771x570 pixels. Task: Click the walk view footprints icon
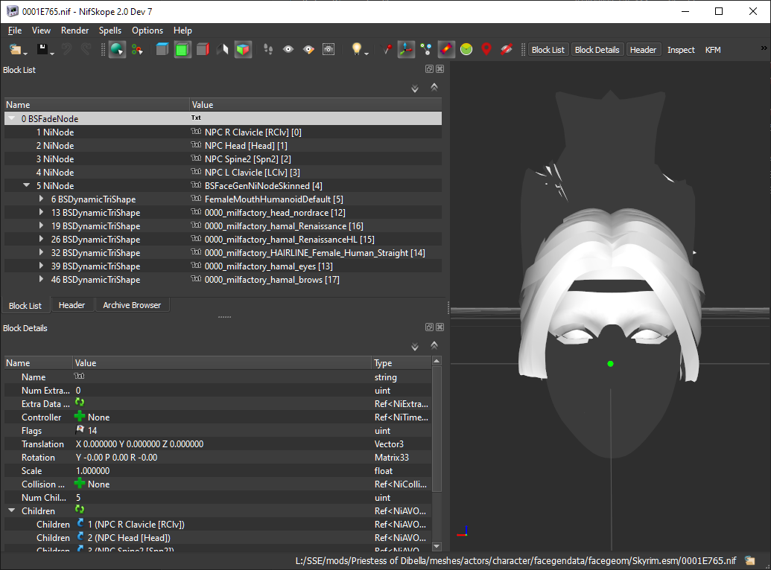click(268, 50)
